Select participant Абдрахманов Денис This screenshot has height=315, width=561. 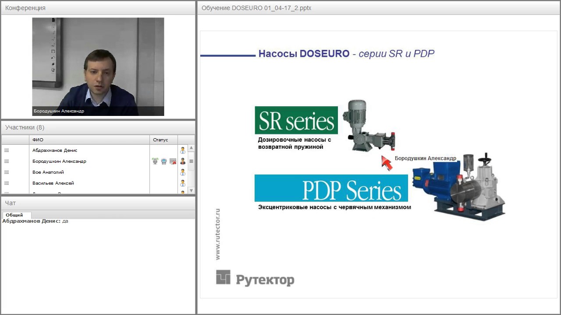(x=55, y=150)
